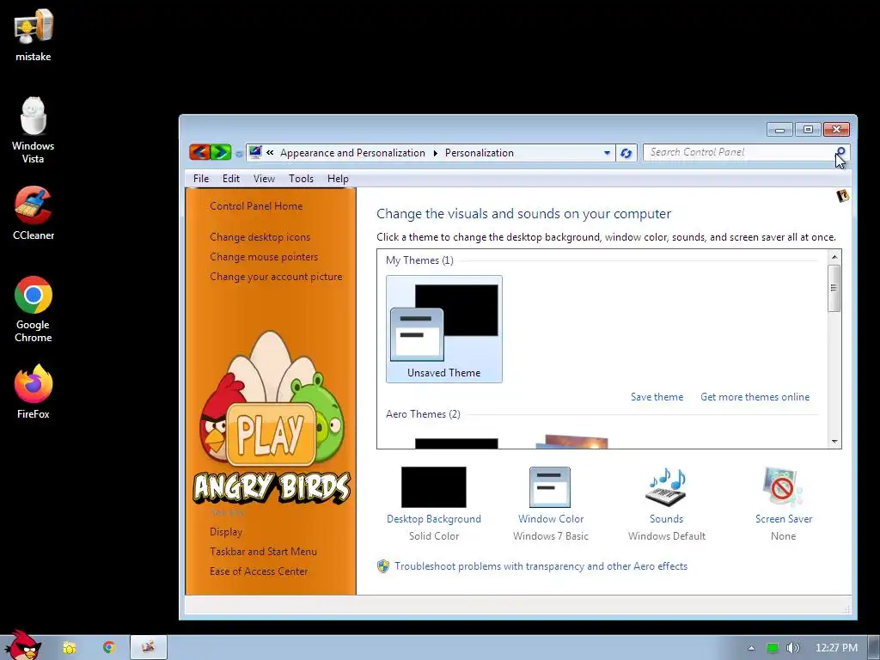Screen dimensions: 880x660
Task: Expand the address bar history dropdown
Action: [x=607, y=153]
